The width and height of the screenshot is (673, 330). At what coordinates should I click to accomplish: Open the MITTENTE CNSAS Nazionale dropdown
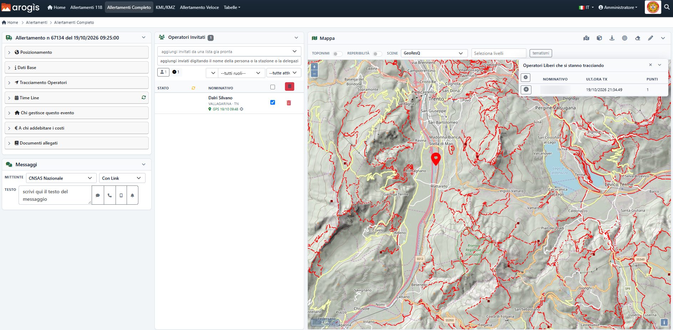[61, 178]
